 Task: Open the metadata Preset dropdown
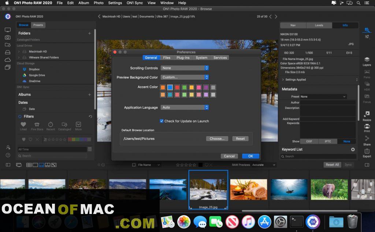(323, 97)
